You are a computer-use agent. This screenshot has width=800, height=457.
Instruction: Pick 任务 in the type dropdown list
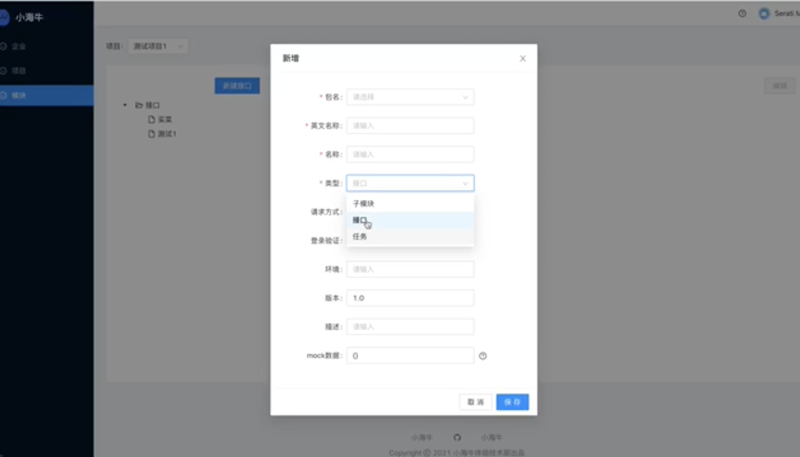410,236
